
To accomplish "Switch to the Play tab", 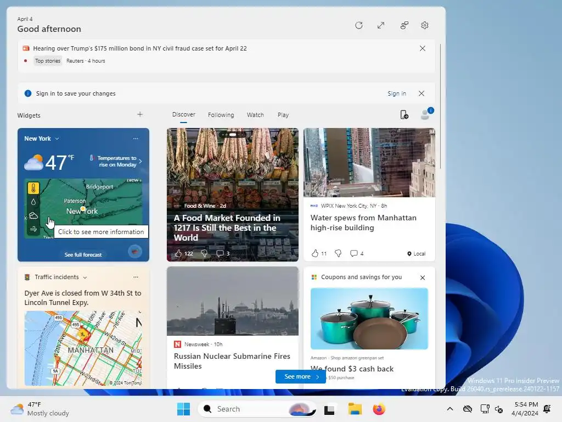I will click(x=283, y=115).
